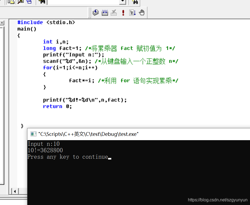This screenshot has height=205, width=250.
Task: Click the 'for(i=1;i<=n;i++)' loop header
Action: coord(70,68)
